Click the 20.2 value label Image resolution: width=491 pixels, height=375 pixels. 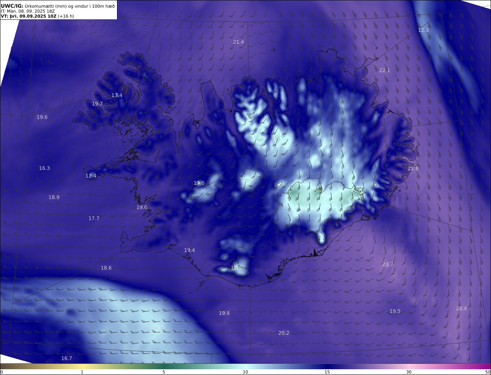[x=284, y=333]
